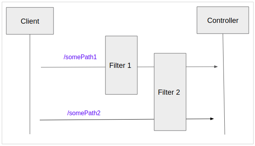255x146 pixels.
Task: Click the Client text label
Action: coord(30,21)
